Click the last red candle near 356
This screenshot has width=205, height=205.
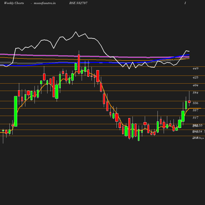click(189, 102)
